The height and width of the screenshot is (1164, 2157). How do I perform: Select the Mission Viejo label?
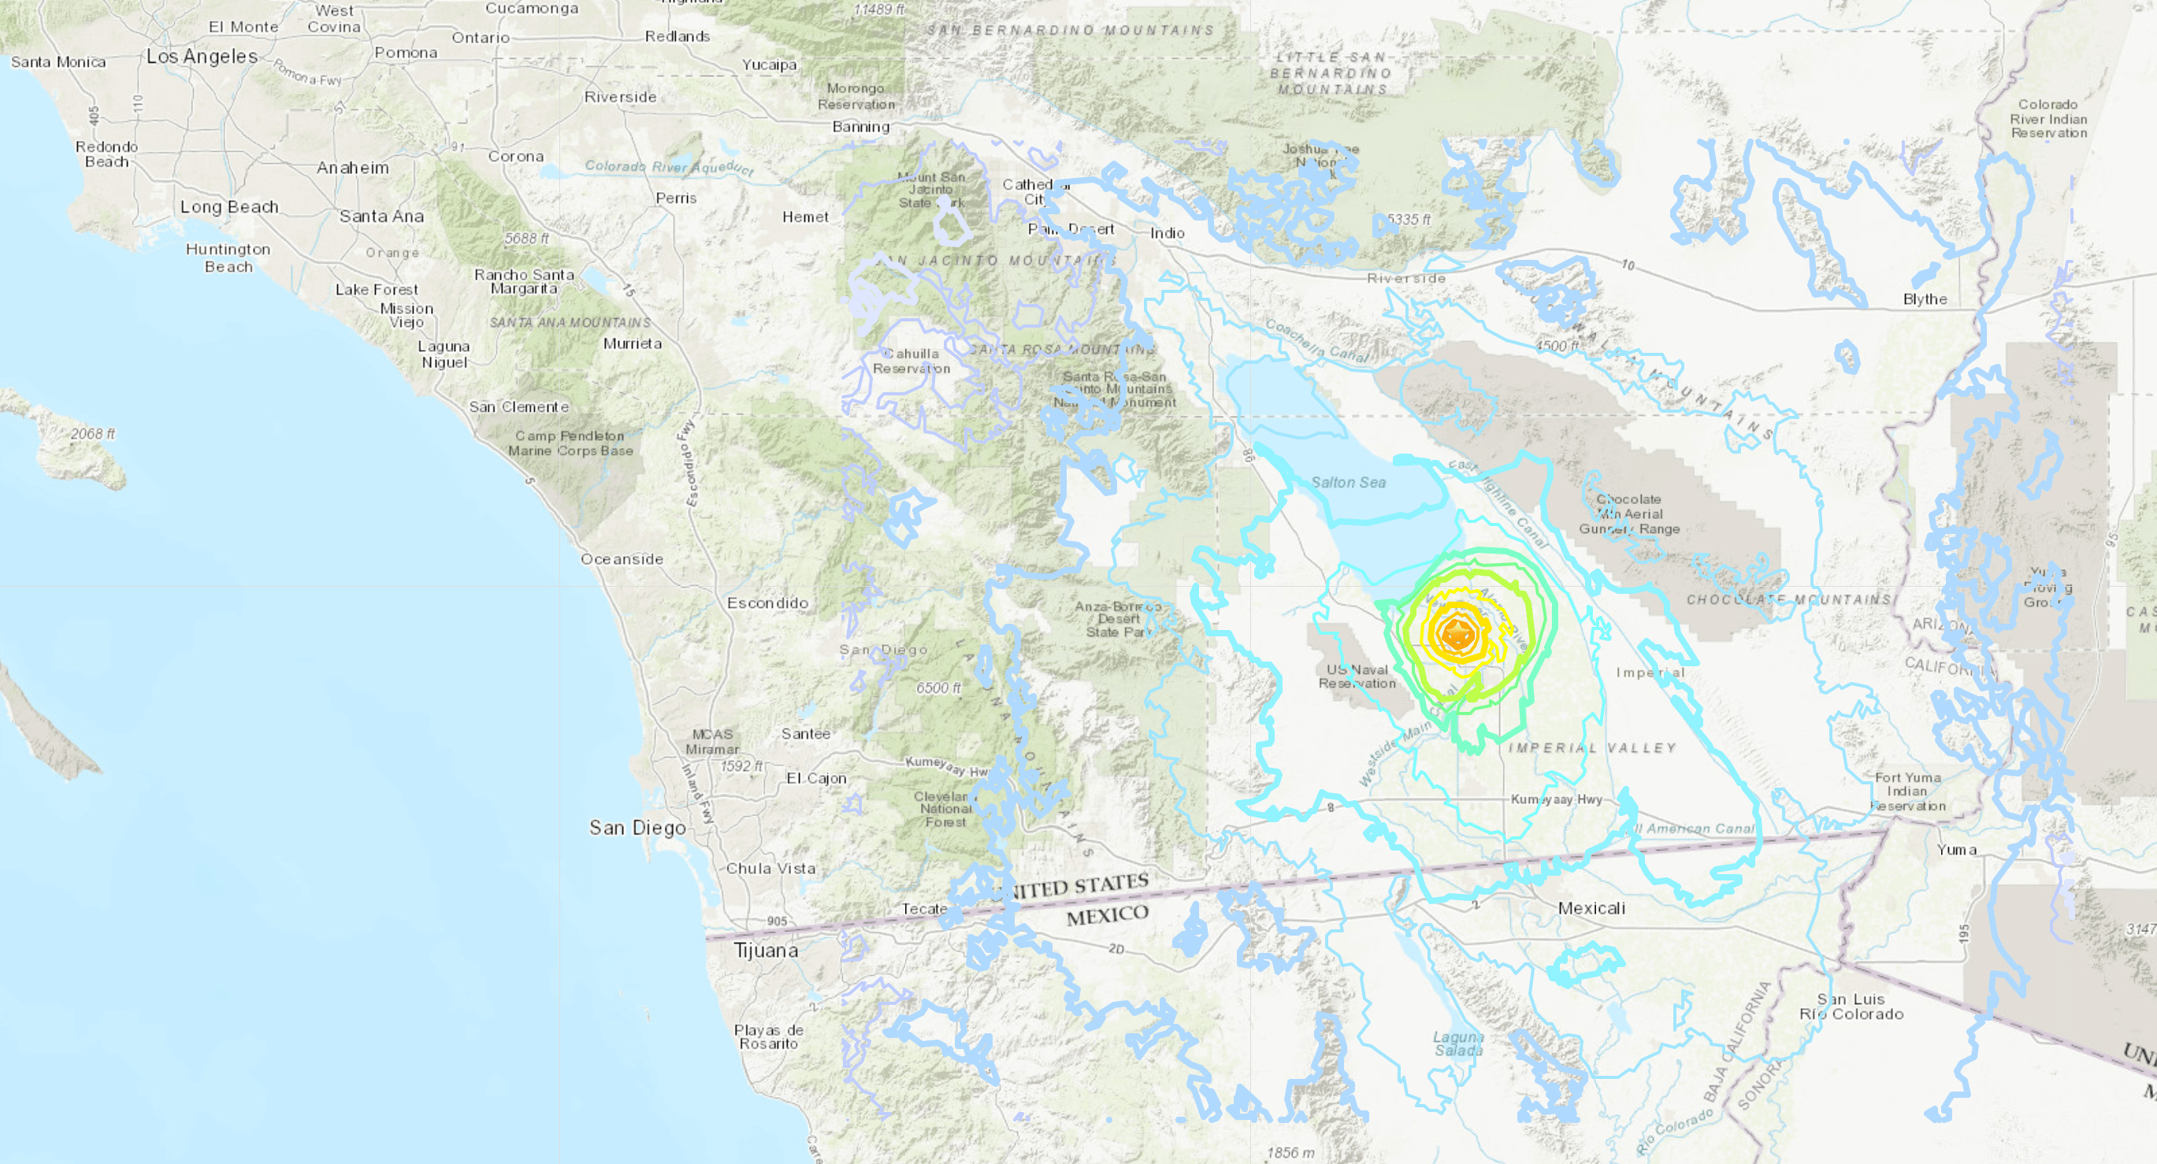click(x=407, y=315)
